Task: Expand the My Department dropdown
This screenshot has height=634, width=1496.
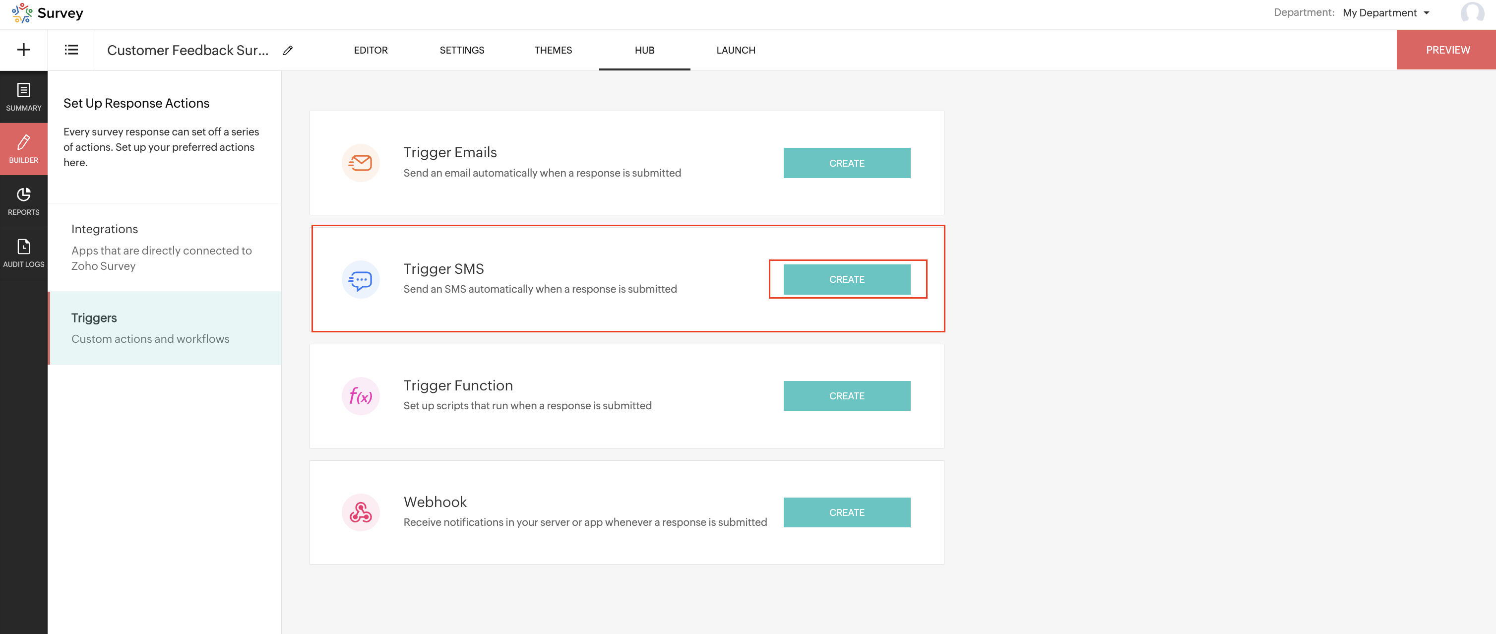Action: tap(1386, 13)
